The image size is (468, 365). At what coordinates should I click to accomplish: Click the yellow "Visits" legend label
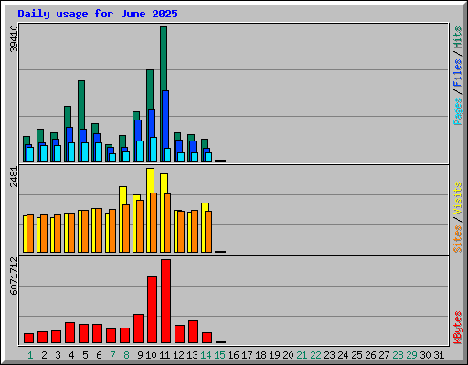[457, 199]
